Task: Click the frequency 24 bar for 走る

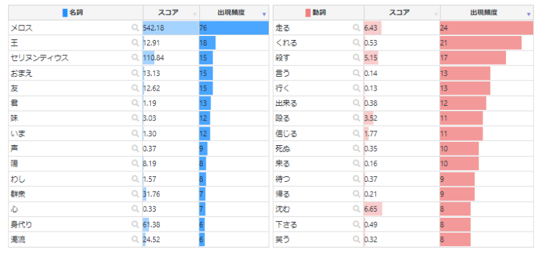Action: coord(486,28)
